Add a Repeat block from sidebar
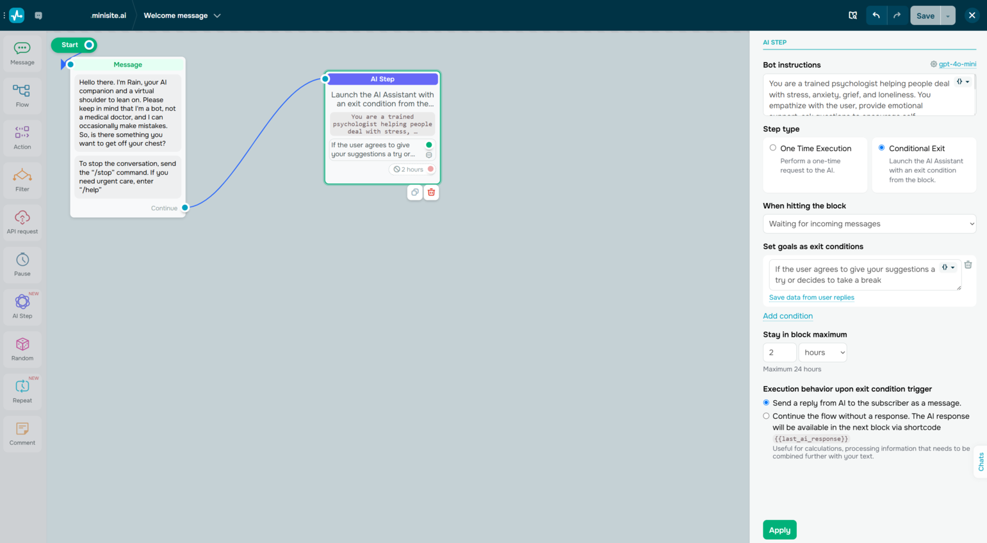The image size is (987, 543). [x=22, y=391]
